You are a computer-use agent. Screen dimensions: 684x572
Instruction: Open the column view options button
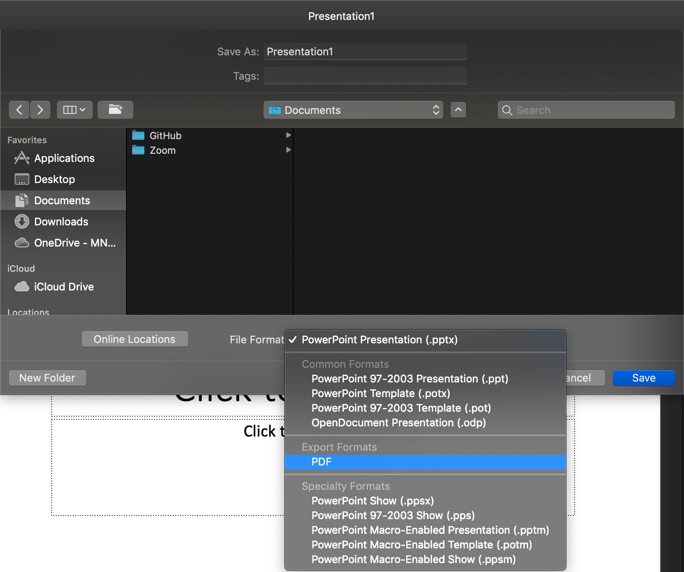click(x=74, y=110)
